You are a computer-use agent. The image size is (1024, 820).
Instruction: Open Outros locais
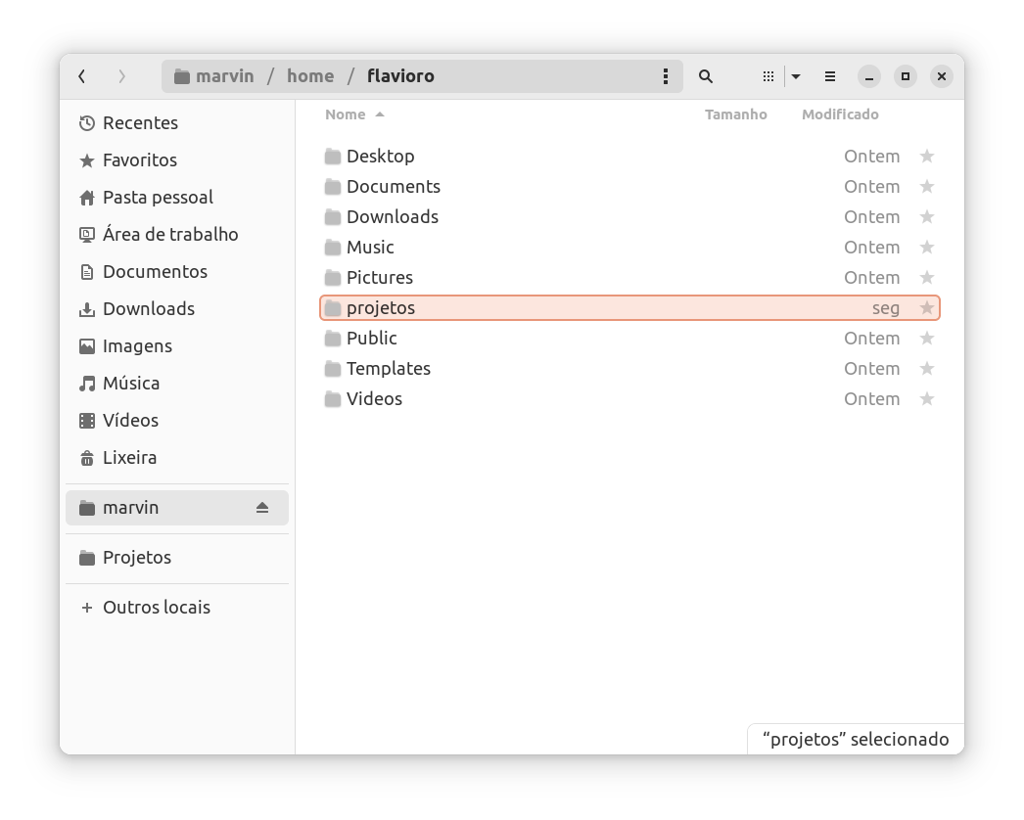click(x=156, y=607)
